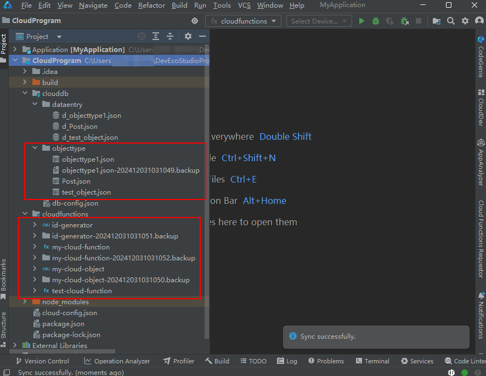Open IDE settings gear in top toolbar
The image size is (486, 376).
tap(465, 21)
